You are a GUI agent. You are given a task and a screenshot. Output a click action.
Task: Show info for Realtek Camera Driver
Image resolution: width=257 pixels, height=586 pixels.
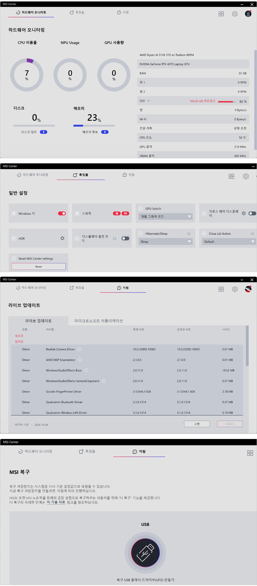click(79, 349)
